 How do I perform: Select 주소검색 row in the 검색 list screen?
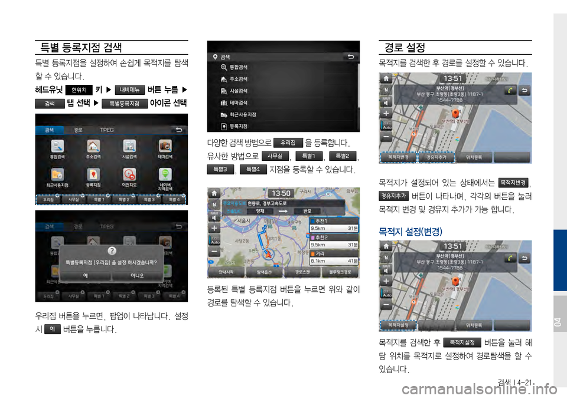pyautogui.click(x=283, y=79)
